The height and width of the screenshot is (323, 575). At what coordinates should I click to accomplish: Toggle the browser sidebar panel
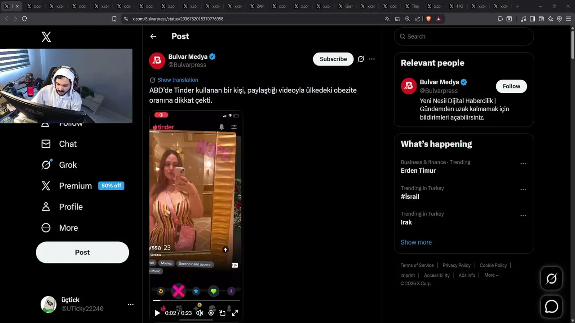[532, 19]
